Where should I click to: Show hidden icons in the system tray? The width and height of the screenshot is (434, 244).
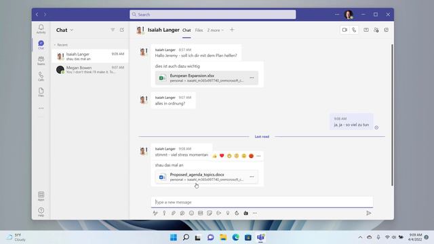click(360, 237)
